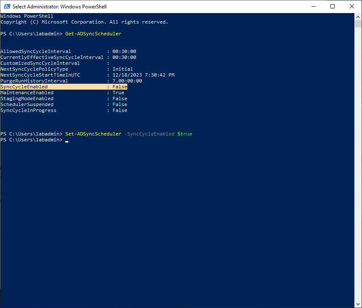Click the highlighted SyncCycleEnabled property line
Viewport: 362px width, 308px height.
pyautogui.click(x=63, y=87)
